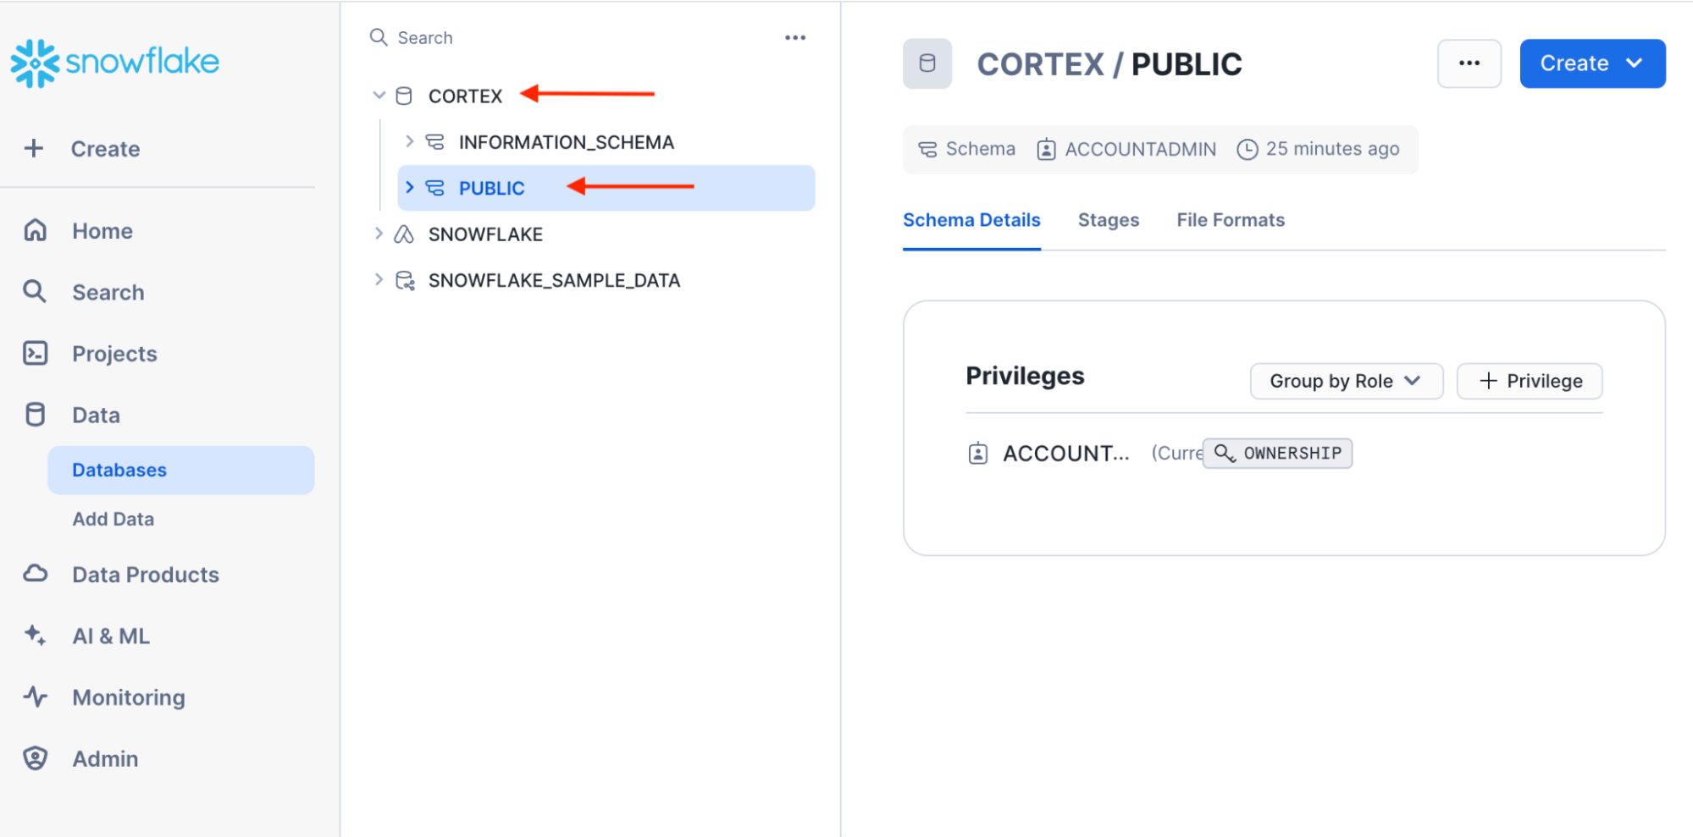
Task: Click the database icon beside CORTEX / PUBLIC
Action: coord(927,63)
